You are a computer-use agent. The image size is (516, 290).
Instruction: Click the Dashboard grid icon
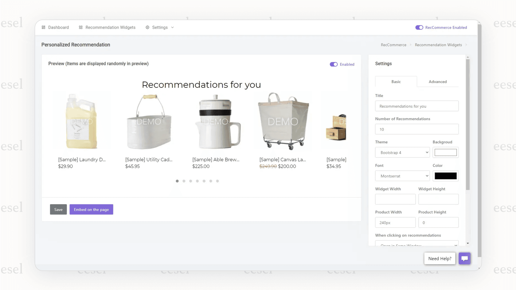pos(43,27)
